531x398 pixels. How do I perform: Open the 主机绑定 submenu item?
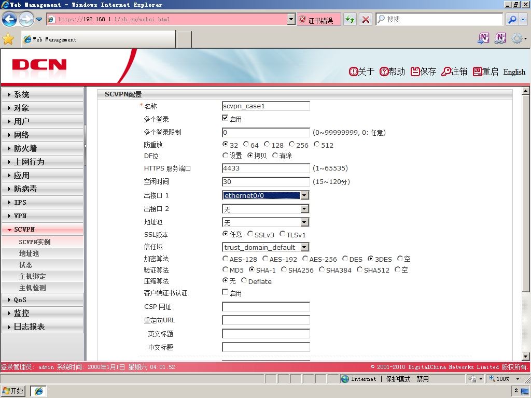(43, 277)
